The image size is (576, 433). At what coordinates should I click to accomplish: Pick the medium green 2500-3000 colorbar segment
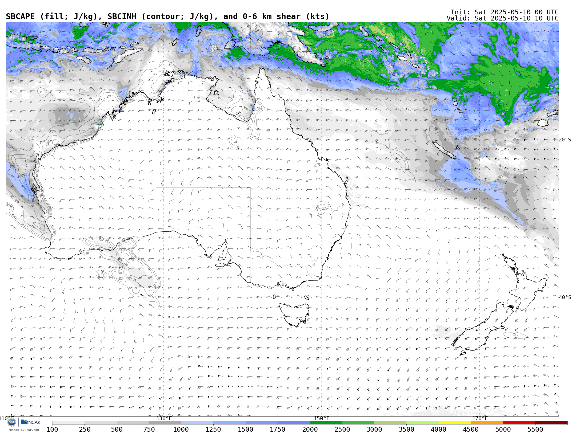358,423
